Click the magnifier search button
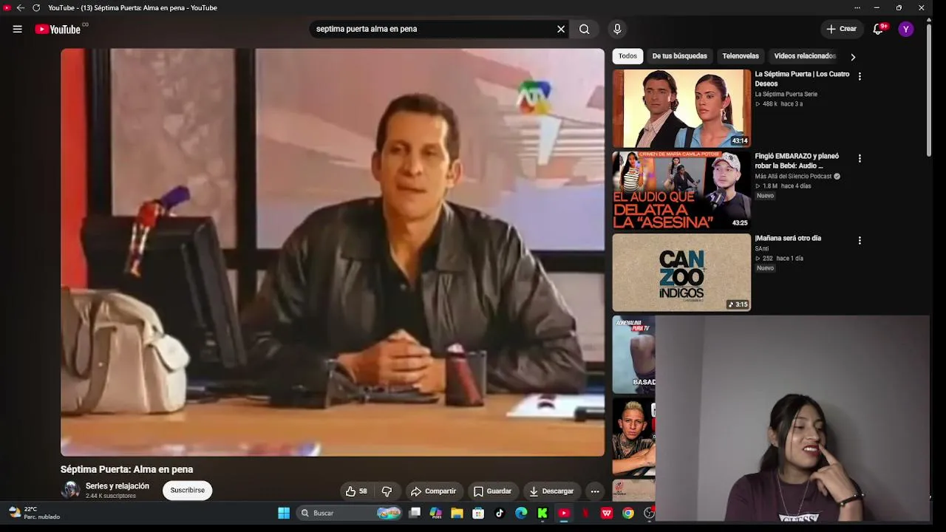Viewport: 946px width, 532px height. (585, 29)
